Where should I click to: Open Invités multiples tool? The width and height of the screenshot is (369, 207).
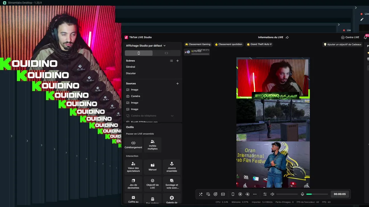[153, 145]
